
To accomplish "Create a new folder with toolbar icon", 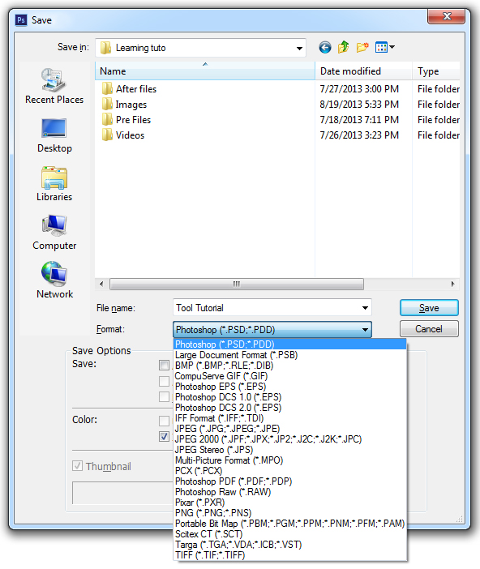I will pyautogui.click(x=362, y=47).
